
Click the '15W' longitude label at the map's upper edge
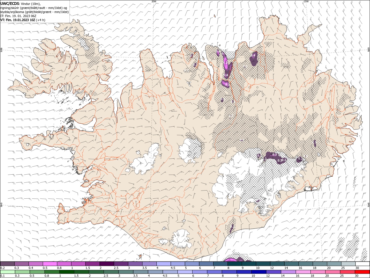[x=306, y=1]
